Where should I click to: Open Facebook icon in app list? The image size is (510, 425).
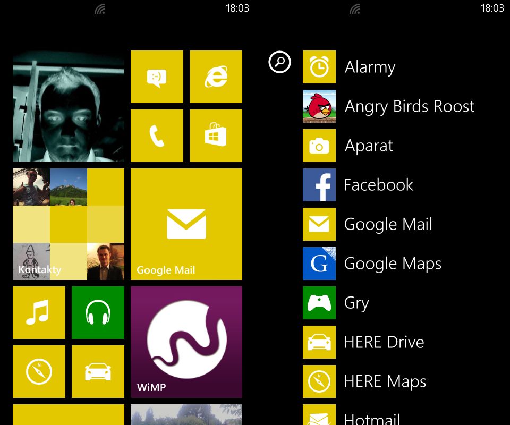319,185
